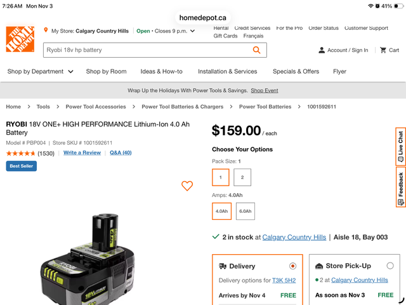Select the Store Pick-Up radio button
Screen dimensions: 406x305
390,266
